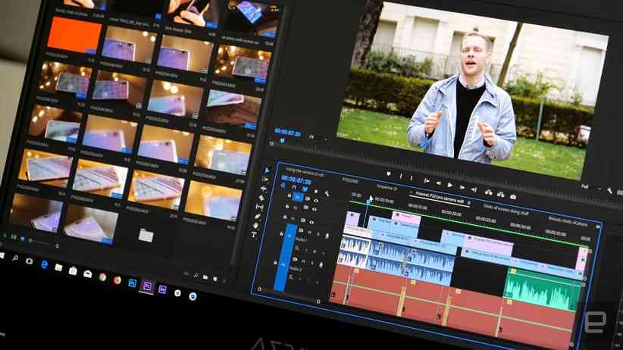Select the solid orange clip thumbnail
This screenshot has width=623, height=350.
[x=75, y=36]
